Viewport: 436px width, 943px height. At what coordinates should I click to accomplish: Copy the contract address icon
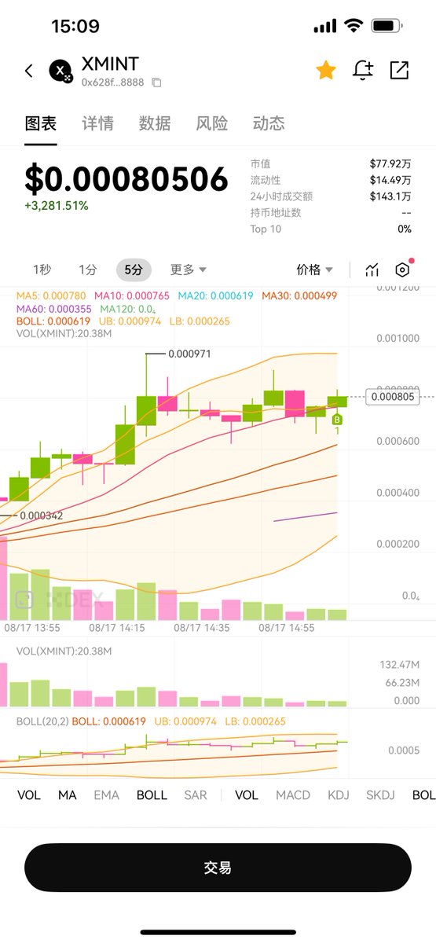[156, 83]
